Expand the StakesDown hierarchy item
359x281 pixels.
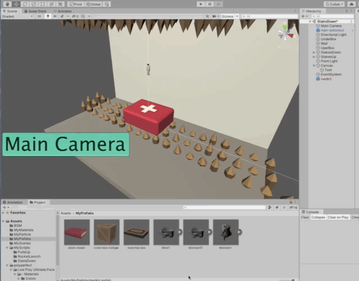[x=314, y=52]
